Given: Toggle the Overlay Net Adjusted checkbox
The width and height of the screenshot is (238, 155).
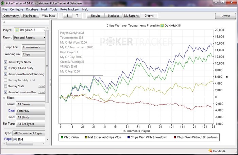Looking at the screenshot, I should coord(5,80).
